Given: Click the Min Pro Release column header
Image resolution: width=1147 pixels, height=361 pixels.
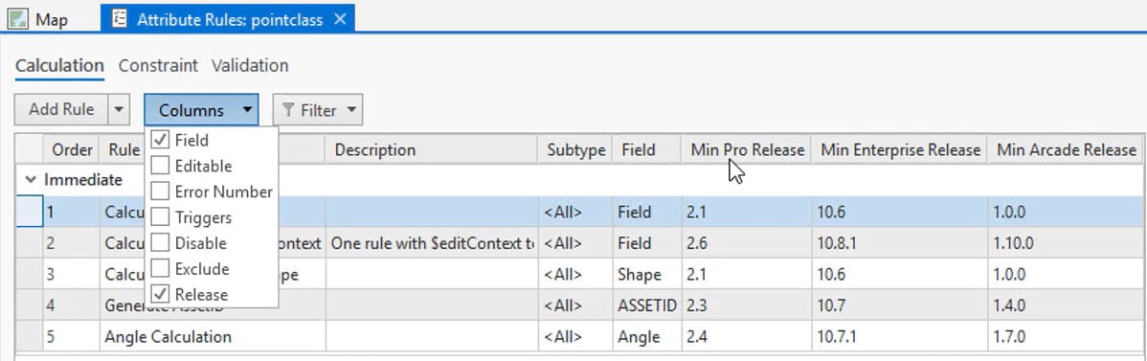Looking at the screenshot, I should tap(746, 150).
